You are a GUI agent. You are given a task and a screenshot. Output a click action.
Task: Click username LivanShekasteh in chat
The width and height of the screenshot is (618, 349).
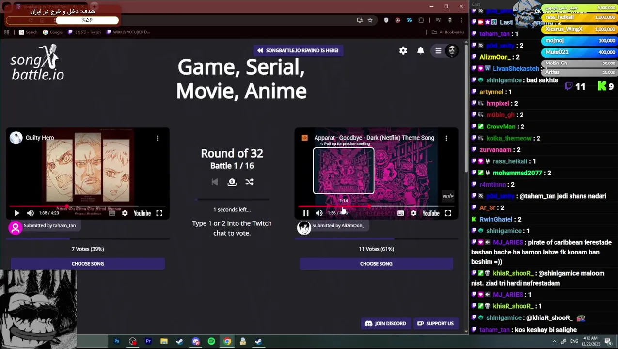click(x=516, y=69)
